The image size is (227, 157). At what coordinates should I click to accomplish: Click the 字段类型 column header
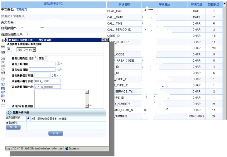[x=196, y=4]
